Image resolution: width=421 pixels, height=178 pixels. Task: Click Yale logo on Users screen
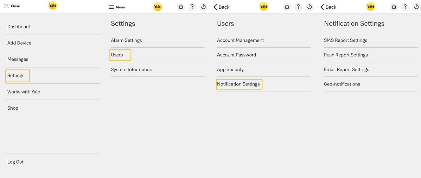[x=264, y=6]
